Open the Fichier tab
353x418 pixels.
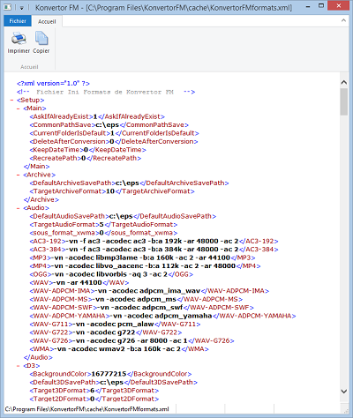pos(18,21)
